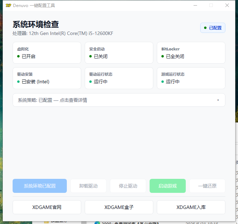Image resolution: width=238 pixels, height=224 pixels.
Task: Select the 驱动安装 status card
Action: coord(47,78)
